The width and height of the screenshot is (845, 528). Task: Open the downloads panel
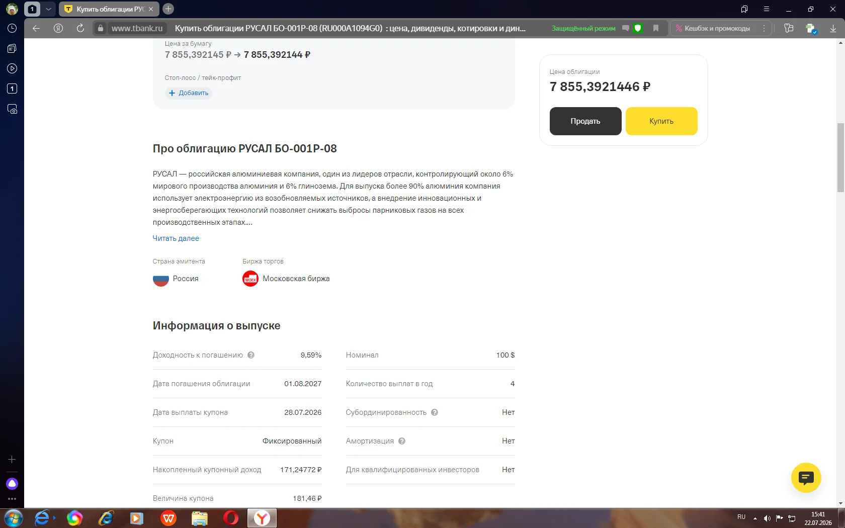tap(833, 28)
